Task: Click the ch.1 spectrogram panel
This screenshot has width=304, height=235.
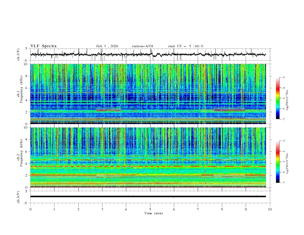Action: [x=148, y=94]
